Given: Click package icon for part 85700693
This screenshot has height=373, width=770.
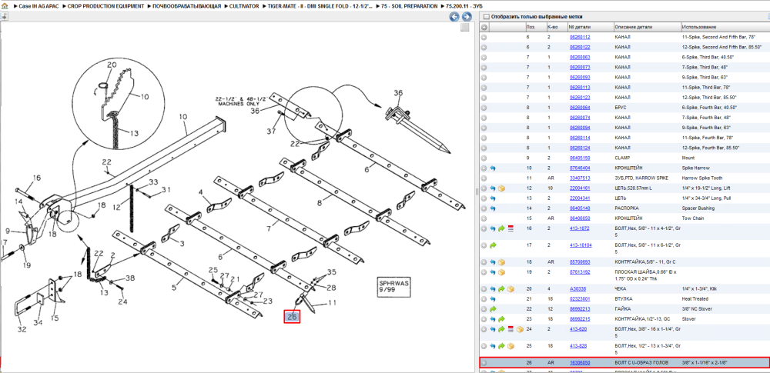Looking at the screenshot, I should tap(501, 262).
